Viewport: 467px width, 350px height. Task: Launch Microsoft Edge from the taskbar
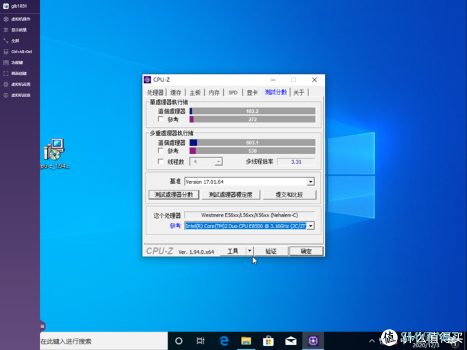pyautogui.click(x=224, y=341)
